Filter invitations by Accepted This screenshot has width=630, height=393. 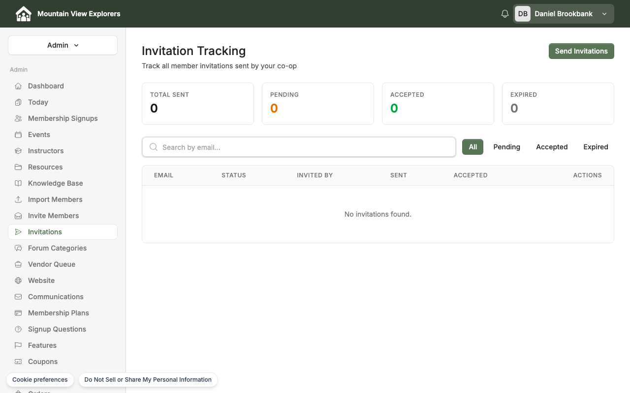[552, 147]
